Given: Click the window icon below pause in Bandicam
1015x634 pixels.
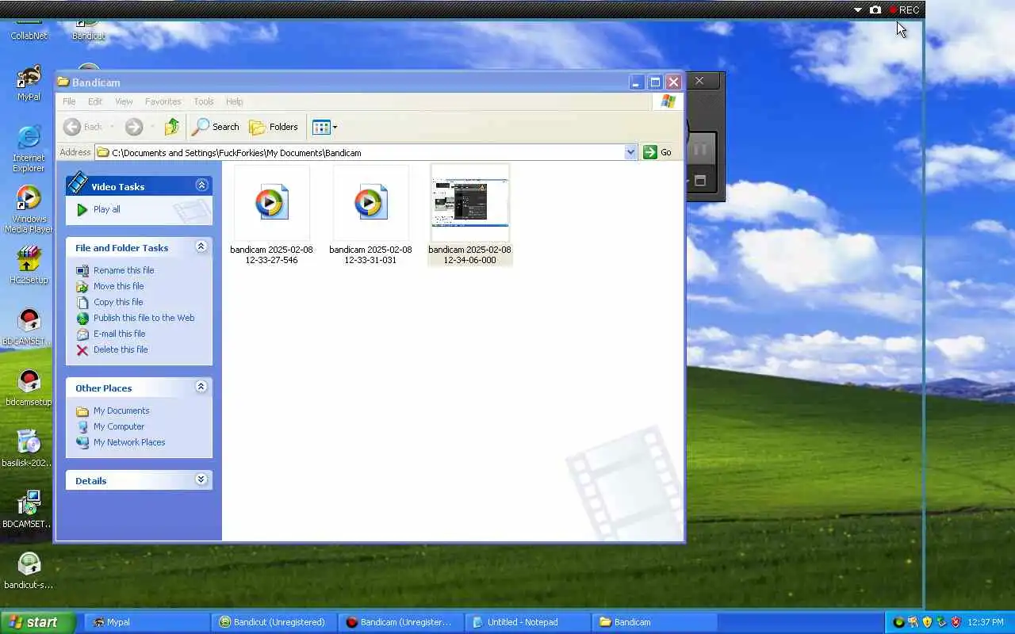Looking at the screenshot, I should [700, 181].
